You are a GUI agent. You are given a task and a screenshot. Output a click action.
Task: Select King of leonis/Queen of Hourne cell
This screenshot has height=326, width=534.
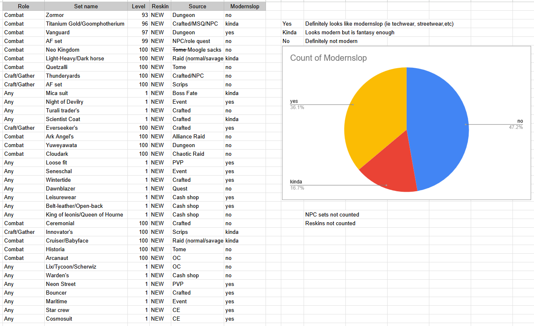[86, 214]
